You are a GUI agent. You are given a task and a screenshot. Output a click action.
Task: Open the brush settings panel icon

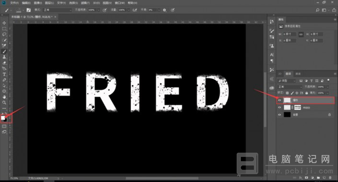(28, 10)
